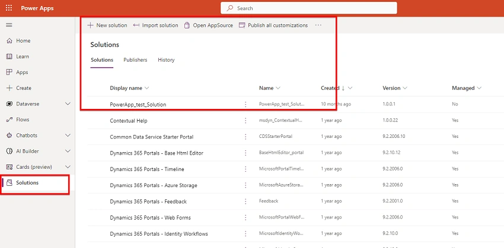This screenshot has height=248, width=504.
Task: Open options for Portals - Feedback row
Action: point(245,201)
